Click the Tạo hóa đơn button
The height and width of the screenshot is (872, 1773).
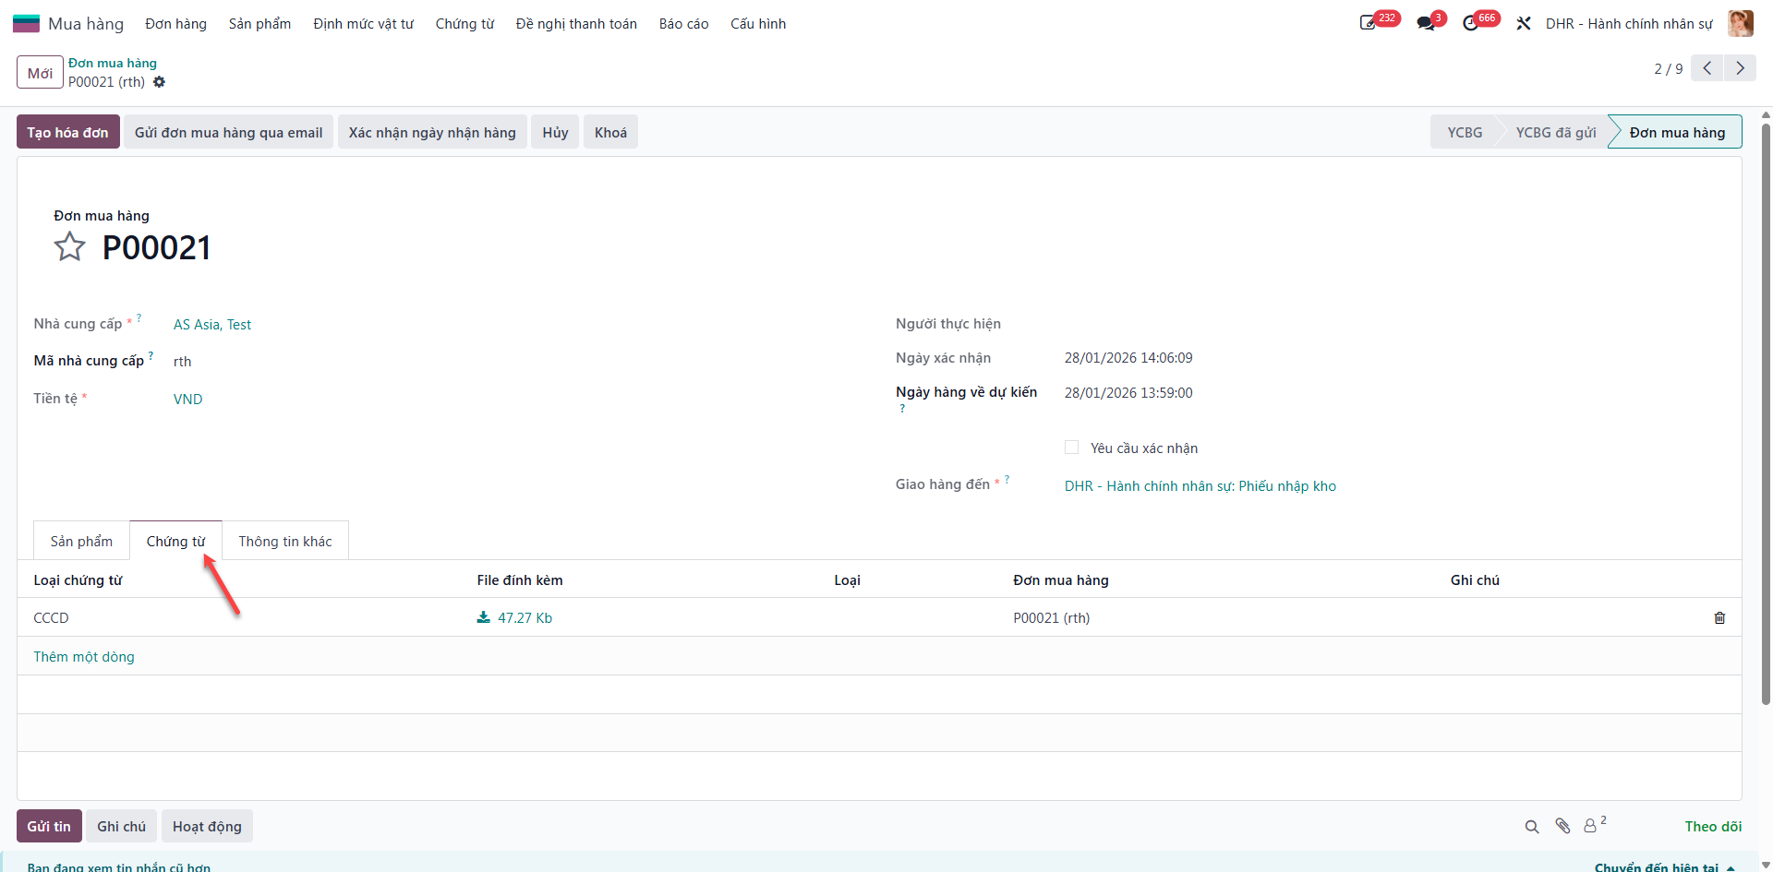pos(68,132)
